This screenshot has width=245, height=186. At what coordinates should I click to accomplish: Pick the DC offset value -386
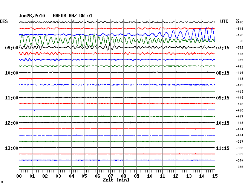[x=239, y=167]
